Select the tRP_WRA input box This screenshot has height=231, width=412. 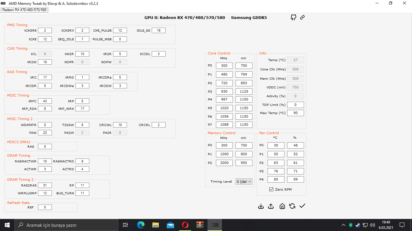pyautogui.click(x=82, y=109)
